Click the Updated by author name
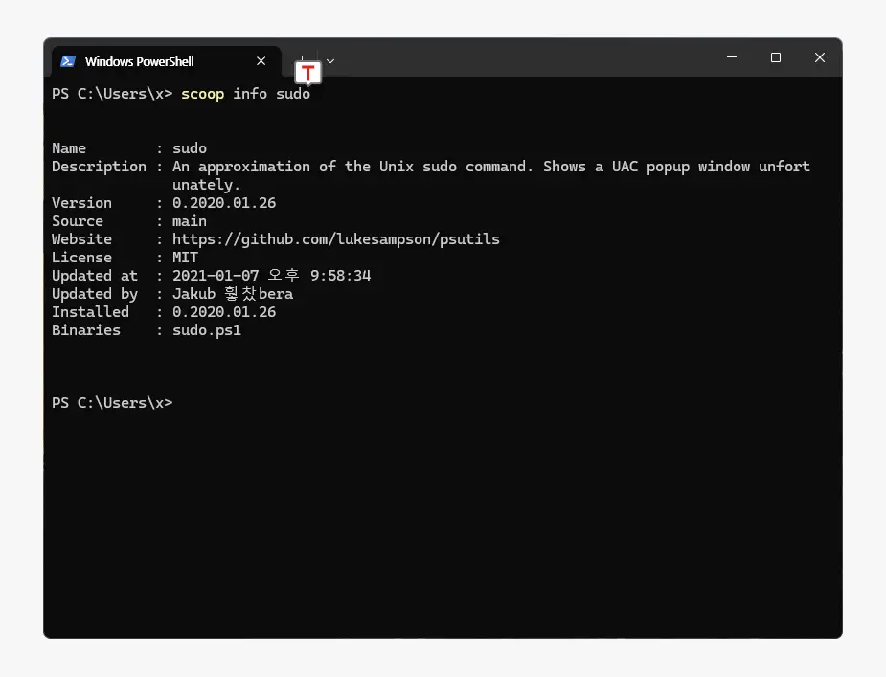This screenshot has width=886, height=677. coord(232,294)
